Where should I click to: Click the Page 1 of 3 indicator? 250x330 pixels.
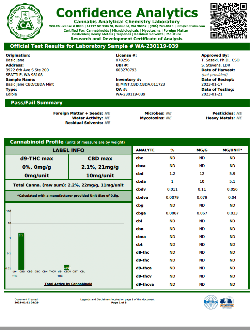[x=119, y=302]
